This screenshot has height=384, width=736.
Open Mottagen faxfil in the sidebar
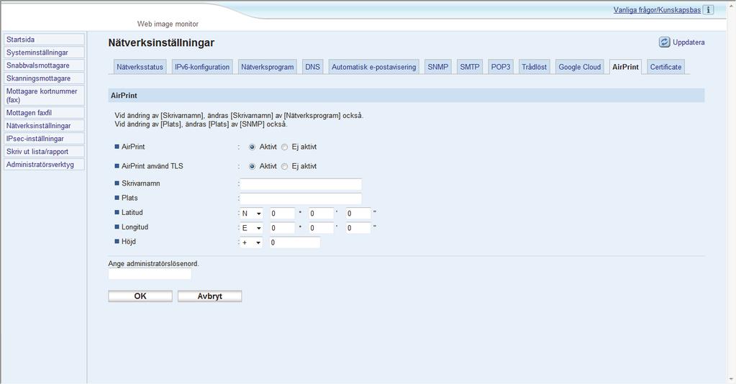point(44,113)
